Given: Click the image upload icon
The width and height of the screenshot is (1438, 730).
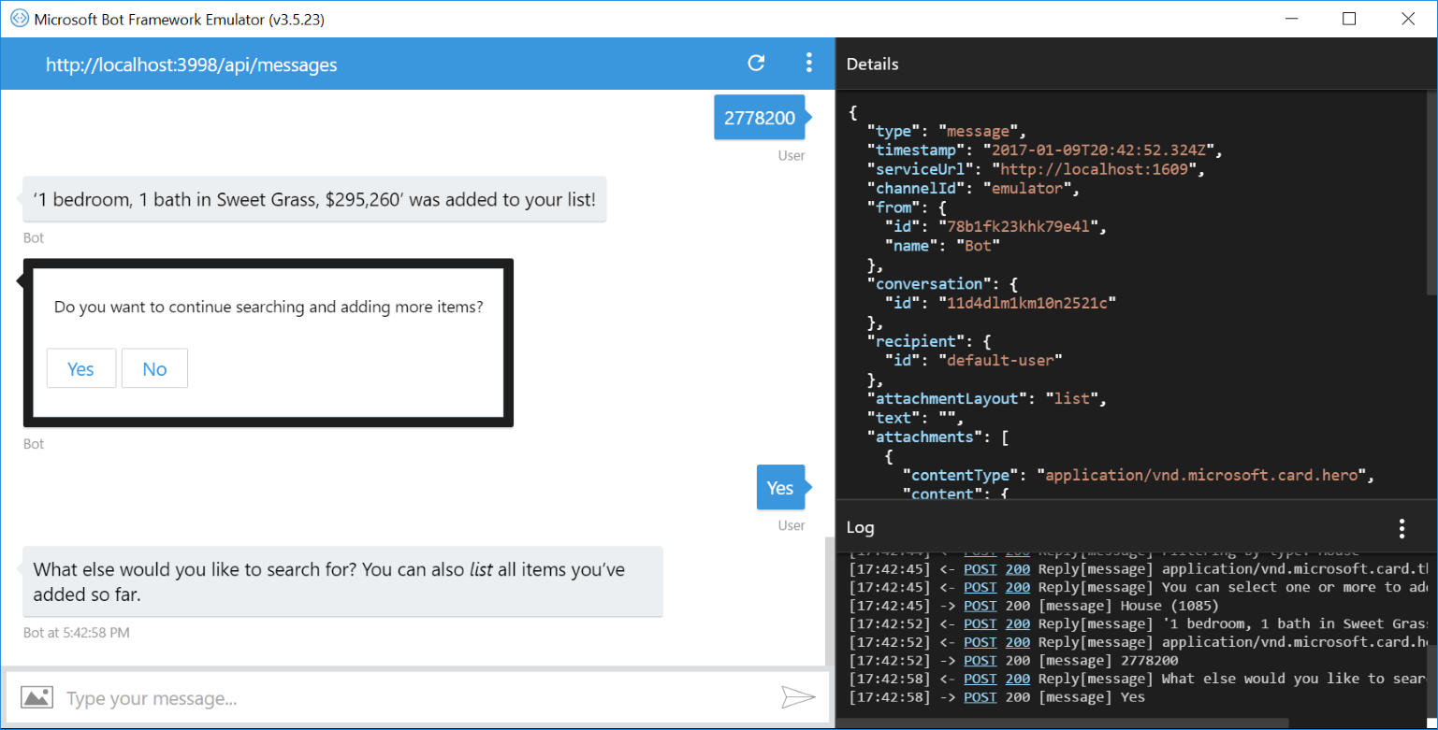Looking at the screenshot, I should pyautogui.click(x=36, y=697).
